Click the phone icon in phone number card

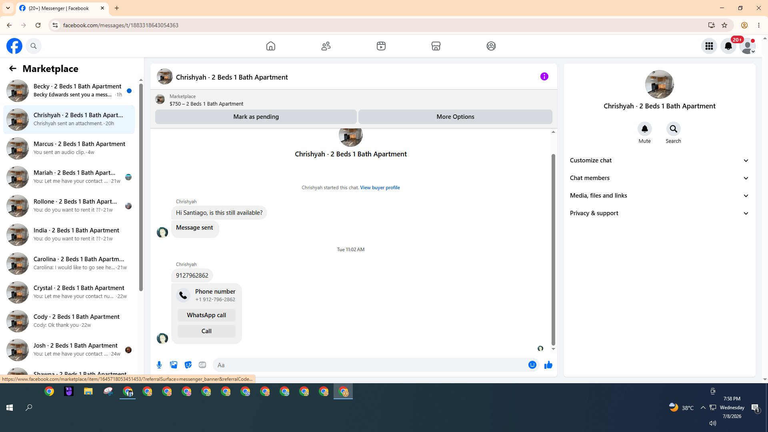click(x=183, y=295)
